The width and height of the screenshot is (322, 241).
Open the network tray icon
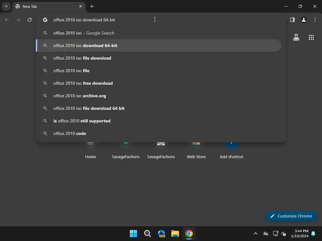click(x=275, y=233)
